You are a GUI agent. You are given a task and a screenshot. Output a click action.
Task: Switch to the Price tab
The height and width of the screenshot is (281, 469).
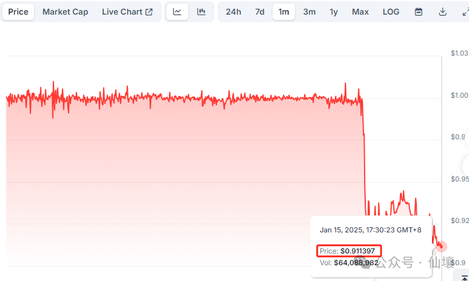[x=18, y=12]
